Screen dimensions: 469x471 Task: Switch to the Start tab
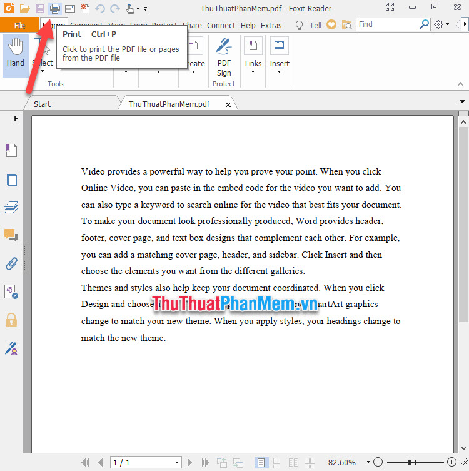tap(42, 104)
